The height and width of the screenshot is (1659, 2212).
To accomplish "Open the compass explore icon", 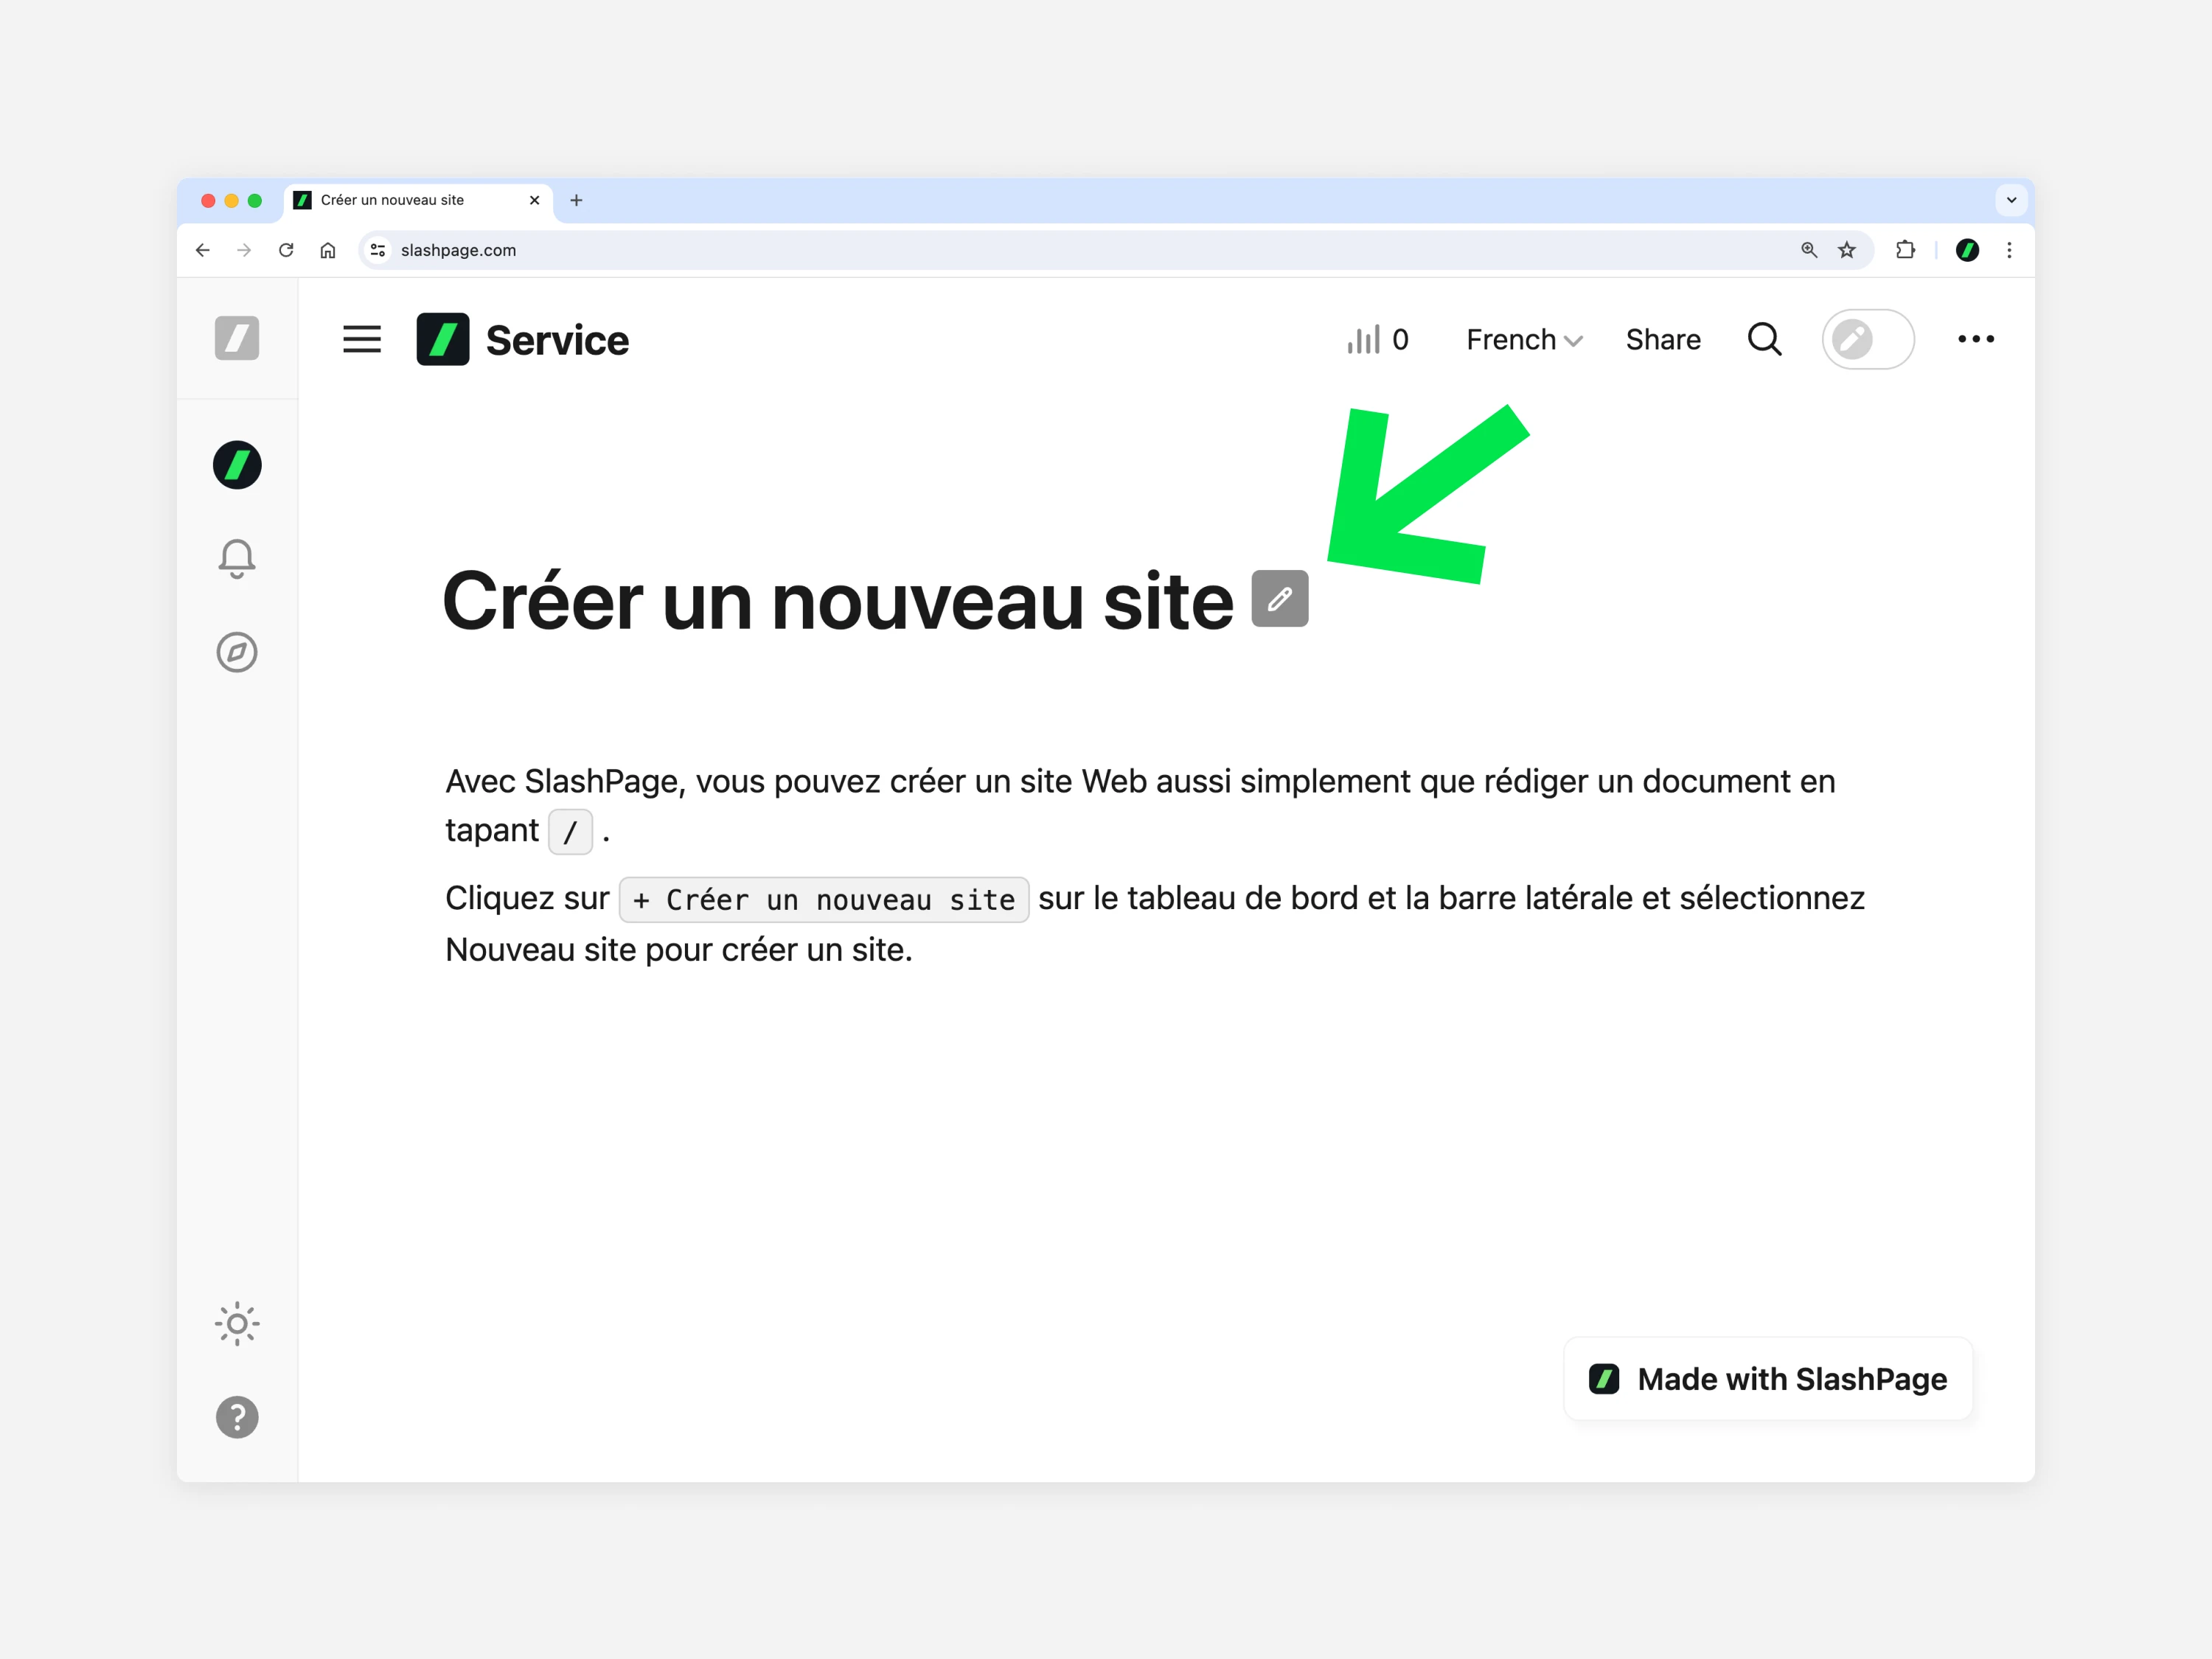I will 237,652.
